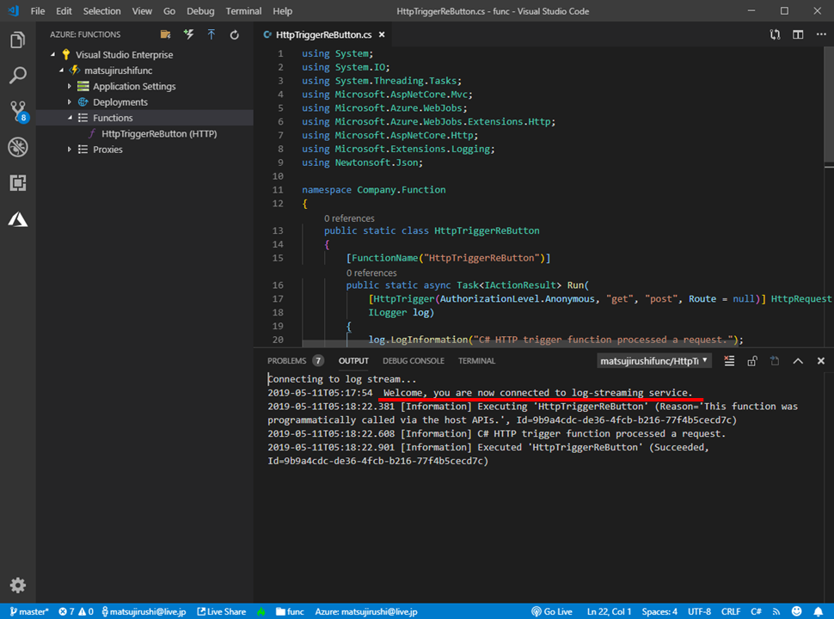Click UTF-8 encoding in status bar

[699, 611]
